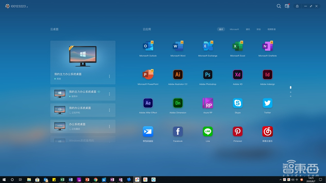326x183 pixels.
Task: Launch Adobe Photoshop from cloud apps
Action: coord(208,75)
